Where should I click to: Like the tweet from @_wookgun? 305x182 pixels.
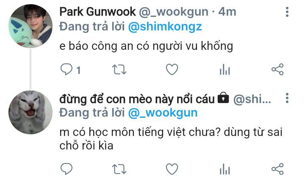click(172, 69)
